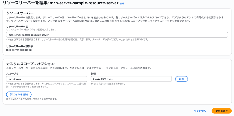Click the 1〜256 文字 hint under the server name field
This screenshot has width=234, height=116.
pos(77,40)
